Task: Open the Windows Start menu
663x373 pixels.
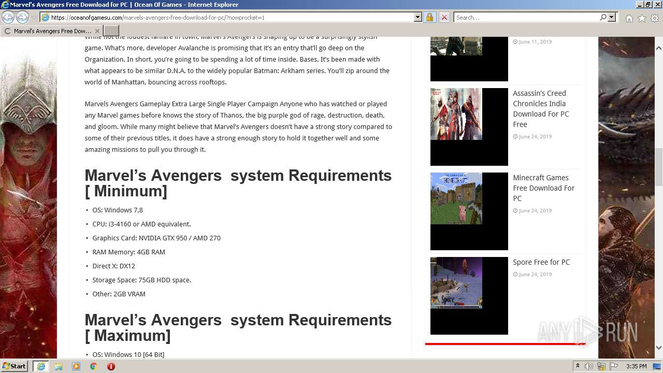Action: point(14,366)
